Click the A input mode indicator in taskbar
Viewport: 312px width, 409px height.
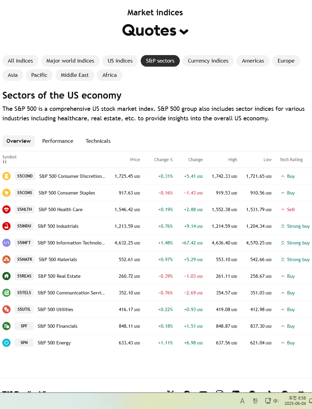pos(242,401)
